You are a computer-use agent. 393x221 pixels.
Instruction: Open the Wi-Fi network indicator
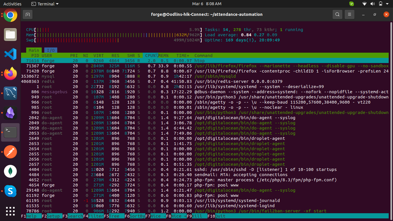pos(365,4)
